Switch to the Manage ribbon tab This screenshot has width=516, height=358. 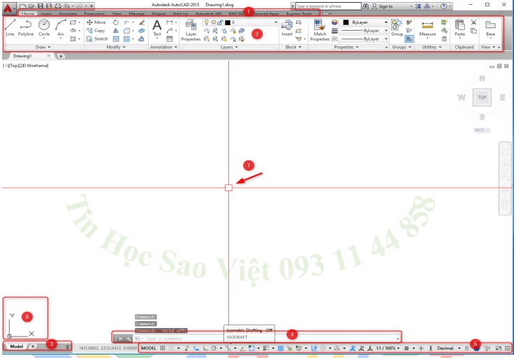pos(137,14)
